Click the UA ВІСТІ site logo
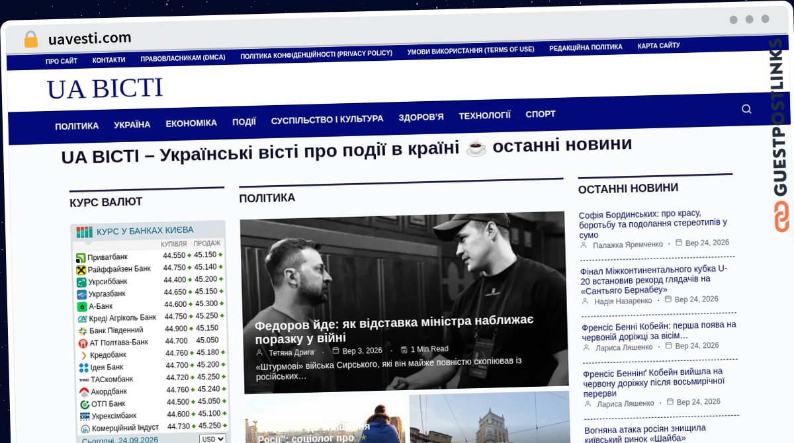This screenshot has width=794, height=443. (x=105, y=89)
